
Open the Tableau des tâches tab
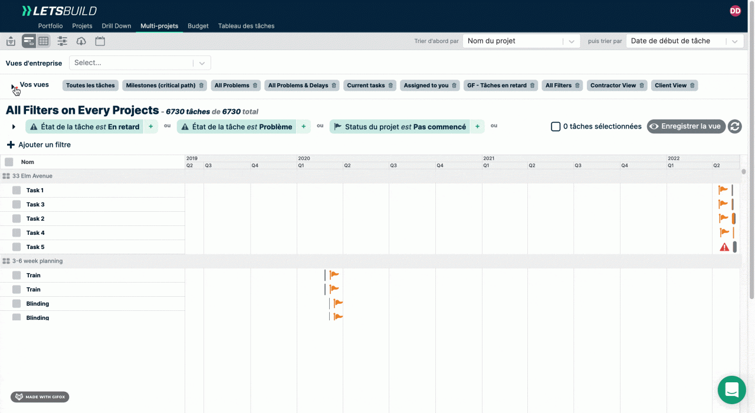coord(246,26)
